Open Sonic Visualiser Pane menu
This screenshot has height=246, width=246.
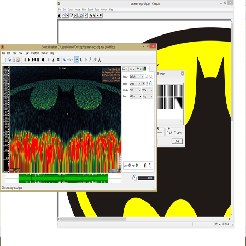(x=20, y=53)
